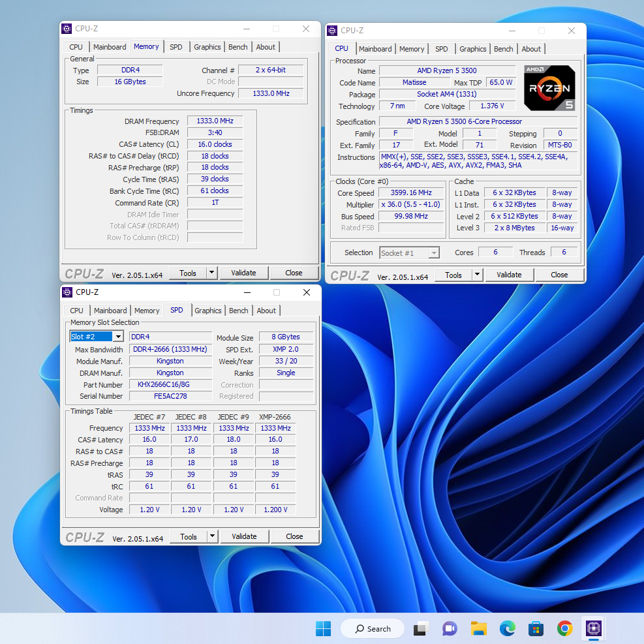Switch to Mainboard tab in the processor window

tap(375, 49)
